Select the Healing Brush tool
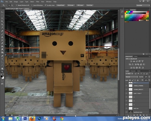 pos(2,31)
